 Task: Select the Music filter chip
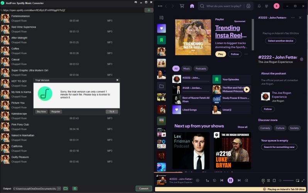[x=186, y=69]
